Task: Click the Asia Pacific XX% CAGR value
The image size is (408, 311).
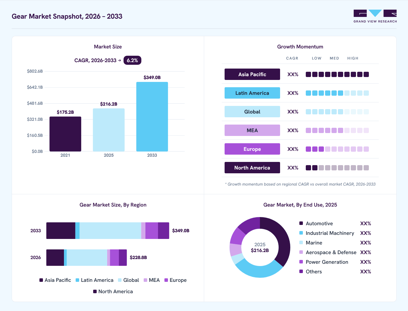Action: coord(293,74)
